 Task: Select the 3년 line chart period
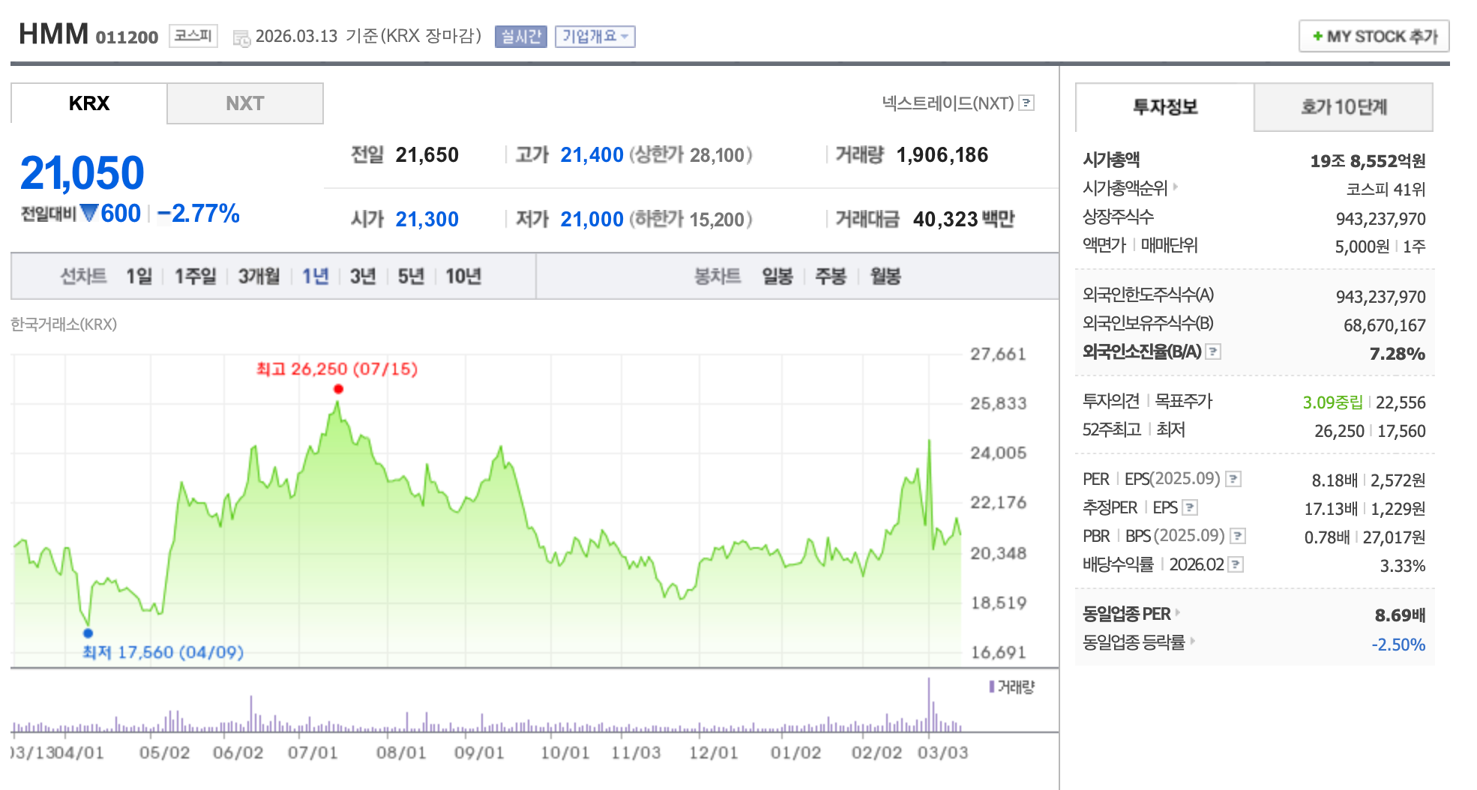click(x=363, y=277)
